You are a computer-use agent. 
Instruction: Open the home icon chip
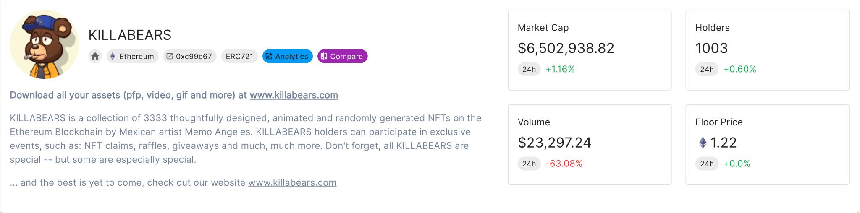pyautogui.click(x=95, y=56)
